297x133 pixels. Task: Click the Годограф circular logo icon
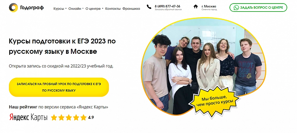[13, 7]
